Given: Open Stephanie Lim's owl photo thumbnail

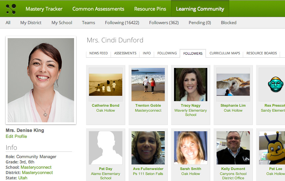Looking at the screenshot, I should click(x=233, y=85).
